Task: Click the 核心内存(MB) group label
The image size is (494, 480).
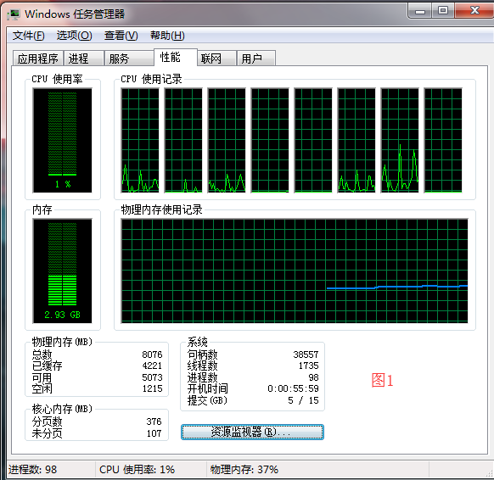Action: coord(62,409)
